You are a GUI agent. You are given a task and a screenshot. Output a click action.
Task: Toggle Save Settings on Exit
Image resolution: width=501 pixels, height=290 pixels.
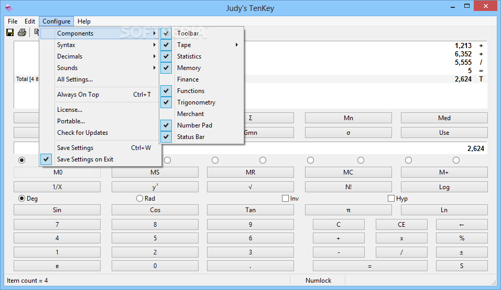click(x=100, y=159)
